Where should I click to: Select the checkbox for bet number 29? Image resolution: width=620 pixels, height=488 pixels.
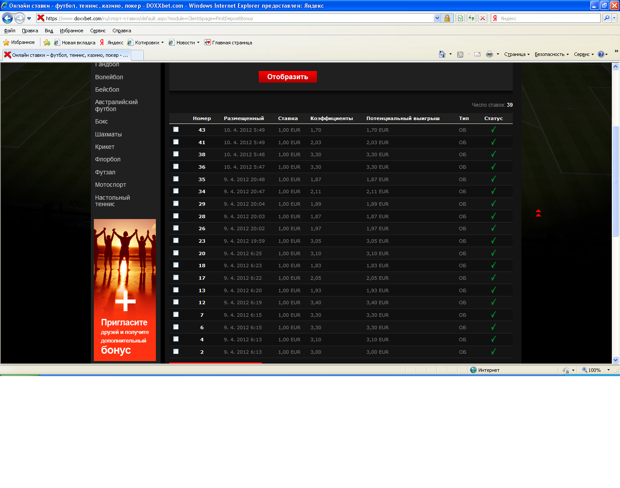[176, 204]
